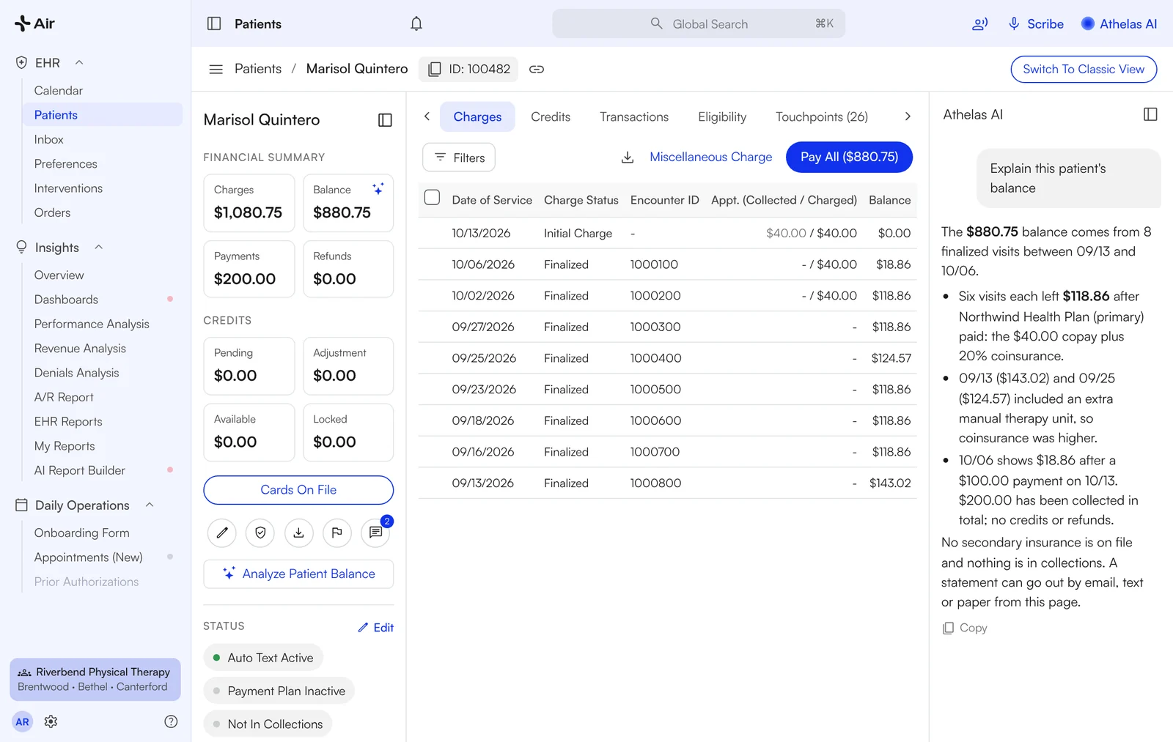The image size is (1173, 742).
Task: Collapse the Insights section
Action: pos(99,247)
